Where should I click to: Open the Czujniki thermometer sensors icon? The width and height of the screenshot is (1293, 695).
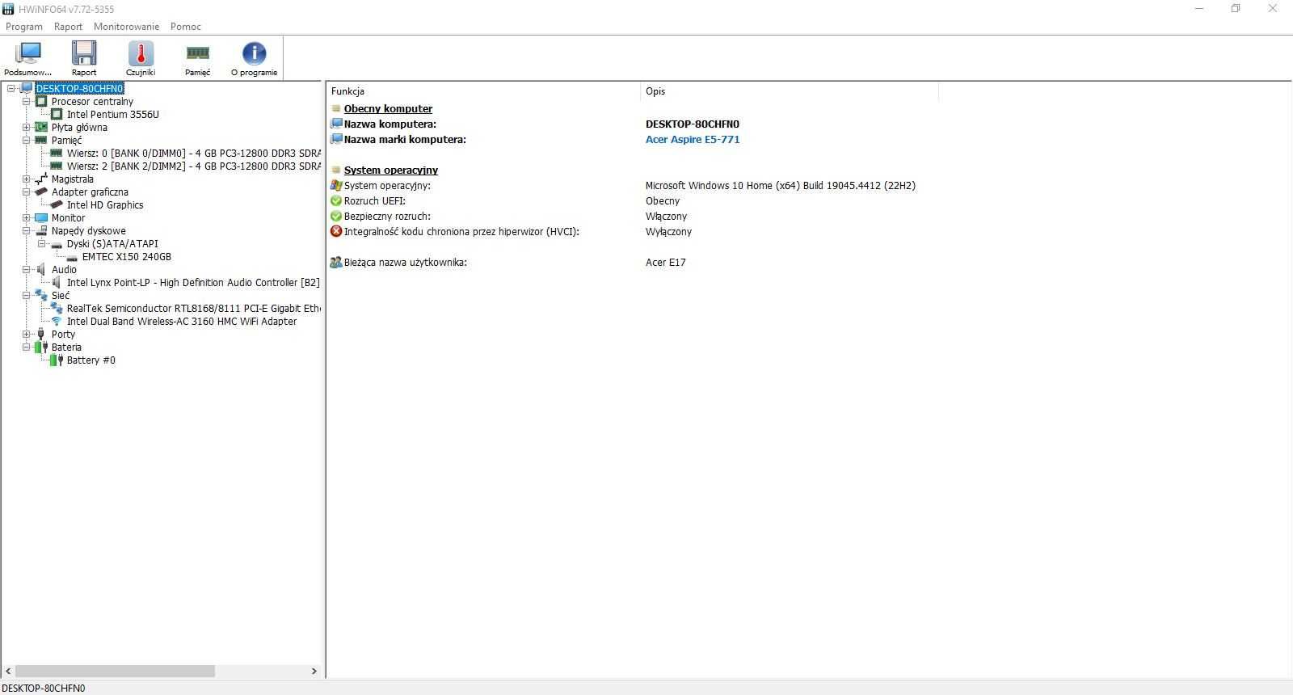[x=141, y=54]
